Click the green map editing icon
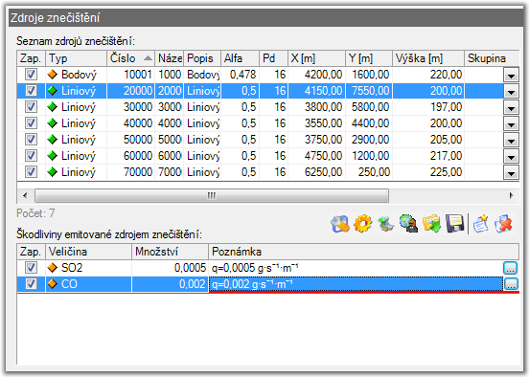This screenshot has width=529, height=377. 385,224
